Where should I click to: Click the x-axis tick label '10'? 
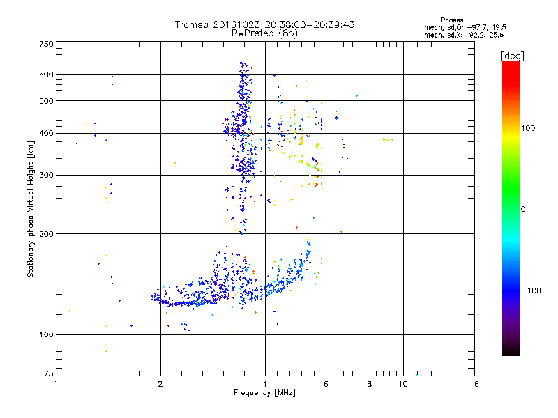point(403,384)
